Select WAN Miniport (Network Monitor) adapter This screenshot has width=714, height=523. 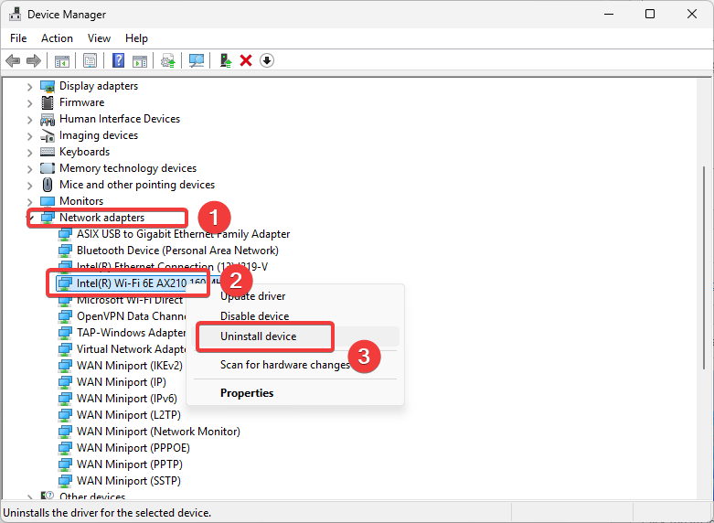[158, 432]
